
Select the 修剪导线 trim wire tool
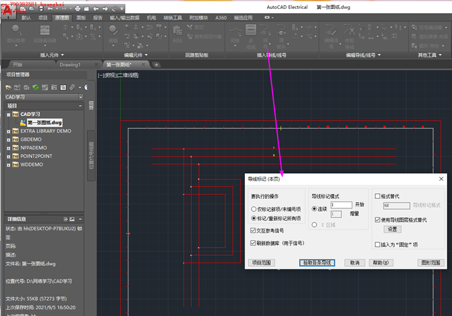349,37
